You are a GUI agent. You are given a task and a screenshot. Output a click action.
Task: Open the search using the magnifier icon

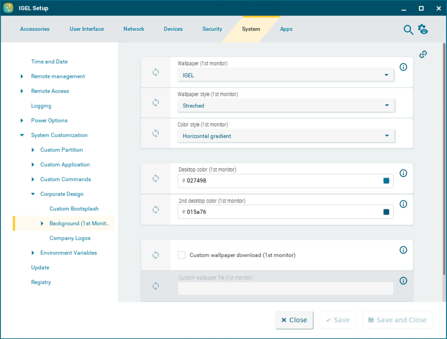click(x=408, y=30)
